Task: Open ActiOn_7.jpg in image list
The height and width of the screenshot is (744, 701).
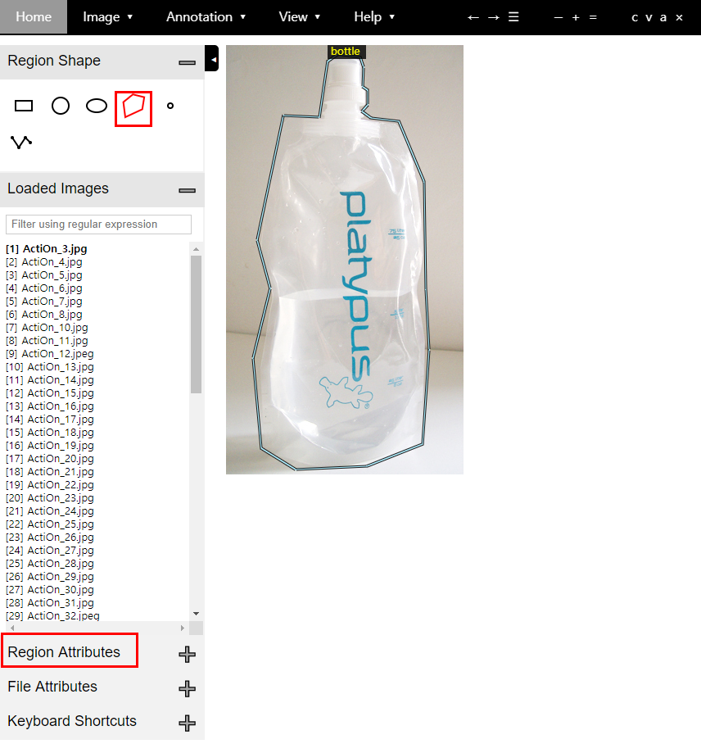Action: pyautogui.click(x=44, y=302)
